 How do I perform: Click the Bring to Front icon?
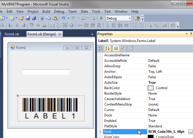point(150,25)
